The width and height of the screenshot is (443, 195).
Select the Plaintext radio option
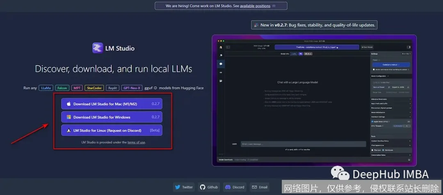click(x=372, y=150)
